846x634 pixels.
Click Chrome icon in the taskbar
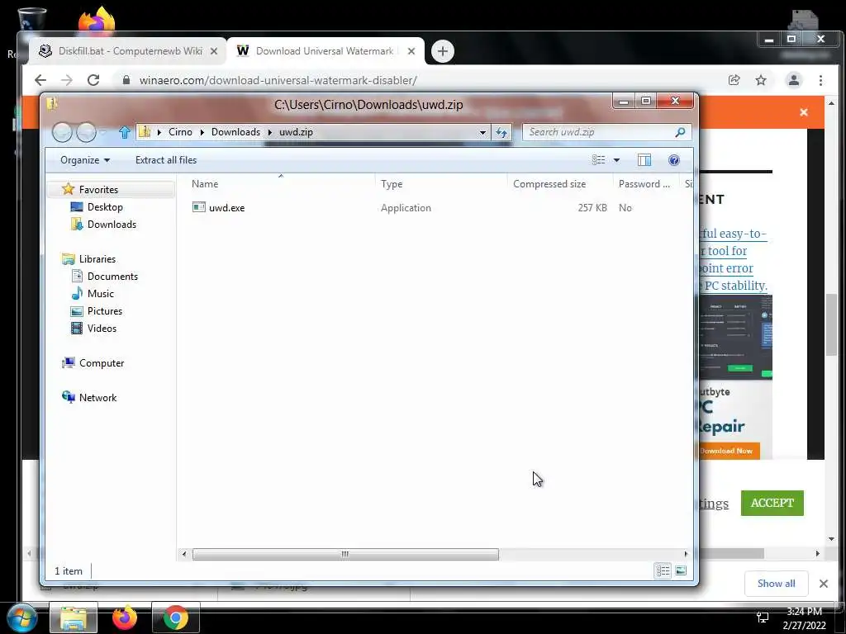coord(175,617)
